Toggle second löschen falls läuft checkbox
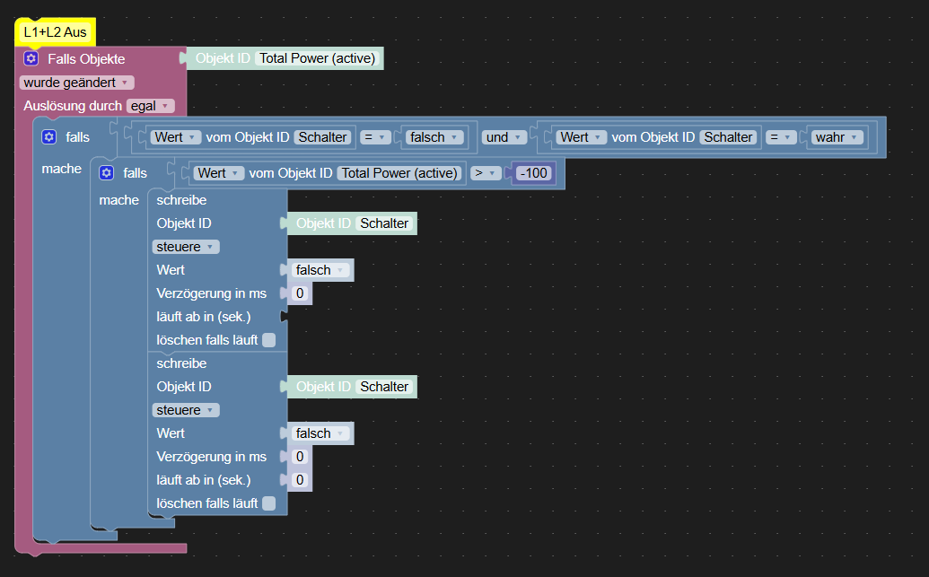Viewport: 929px width, 577px height. tap(269, 503)
